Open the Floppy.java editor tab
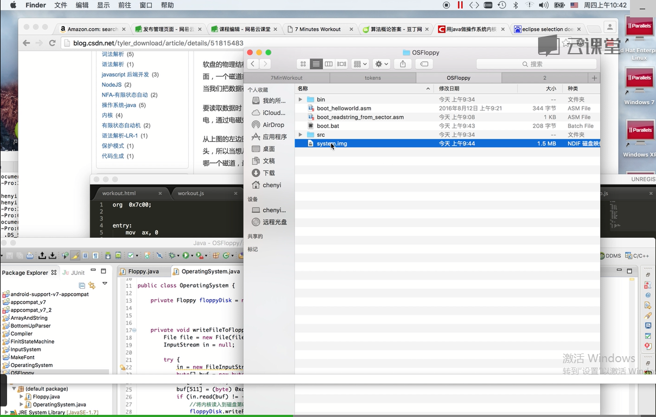This screenshot has width=656, height=417. pos(143,271)
